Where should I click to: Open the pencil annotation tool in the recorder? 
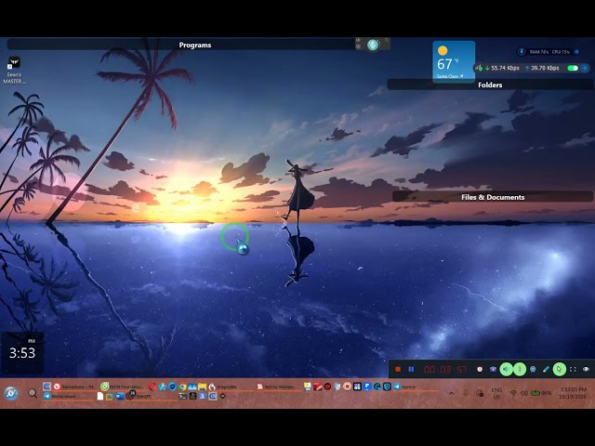pyautogui.click(x=546, y=369)
